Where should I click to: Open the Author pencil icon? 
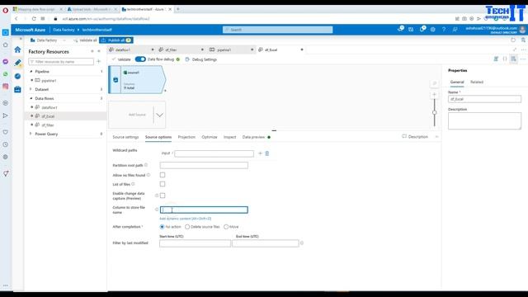(x=17, y=63)
